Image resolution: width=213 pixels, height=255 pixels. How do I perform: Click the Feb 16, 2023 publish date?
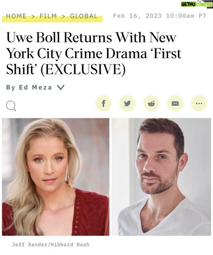[x=138, y=16]
